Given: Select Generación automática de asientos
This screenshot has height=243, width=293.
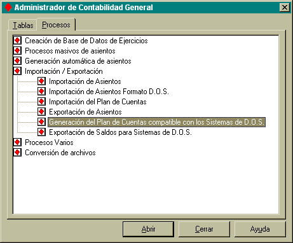Looking at the screenshot, I should pyautogui.click(x=78, y=61).
